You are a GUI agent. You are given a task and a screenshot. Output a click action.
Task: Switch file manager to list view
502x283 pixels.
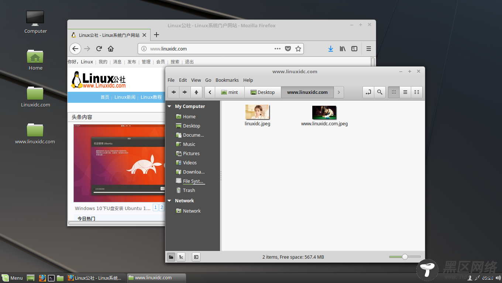tap(405, 92)
